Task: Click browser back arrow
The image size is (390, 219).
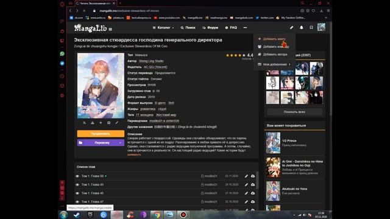Action: pos(71,11)
